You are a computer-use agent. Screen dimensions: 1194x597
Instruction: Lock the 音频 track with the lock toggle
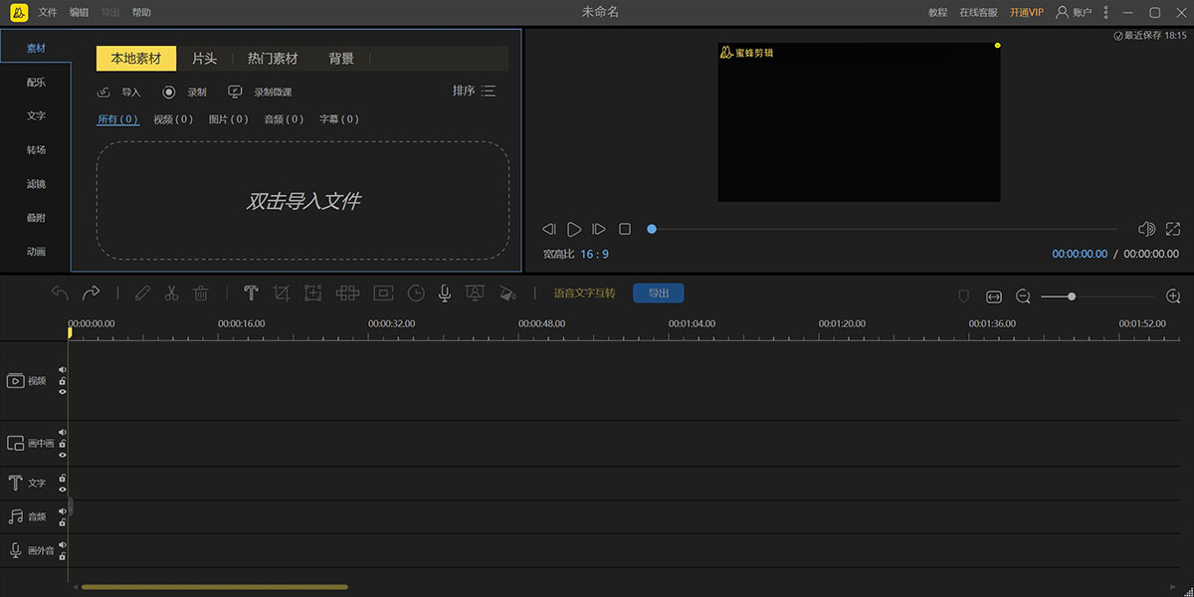pyautogui.click(x=62, y=522)
